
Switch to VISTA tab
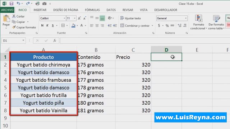coord(144,10)
